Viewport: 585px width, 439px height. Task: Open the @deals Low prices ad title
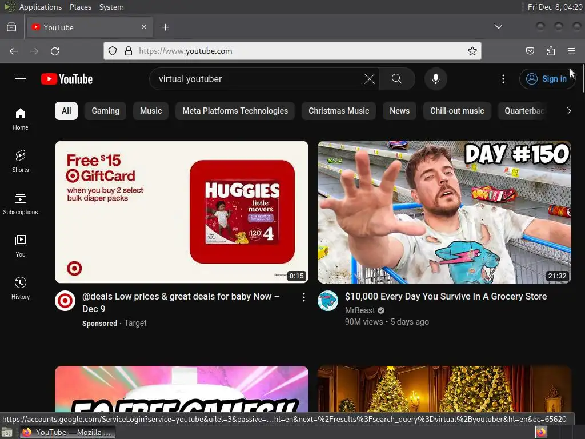coord(181,302)
